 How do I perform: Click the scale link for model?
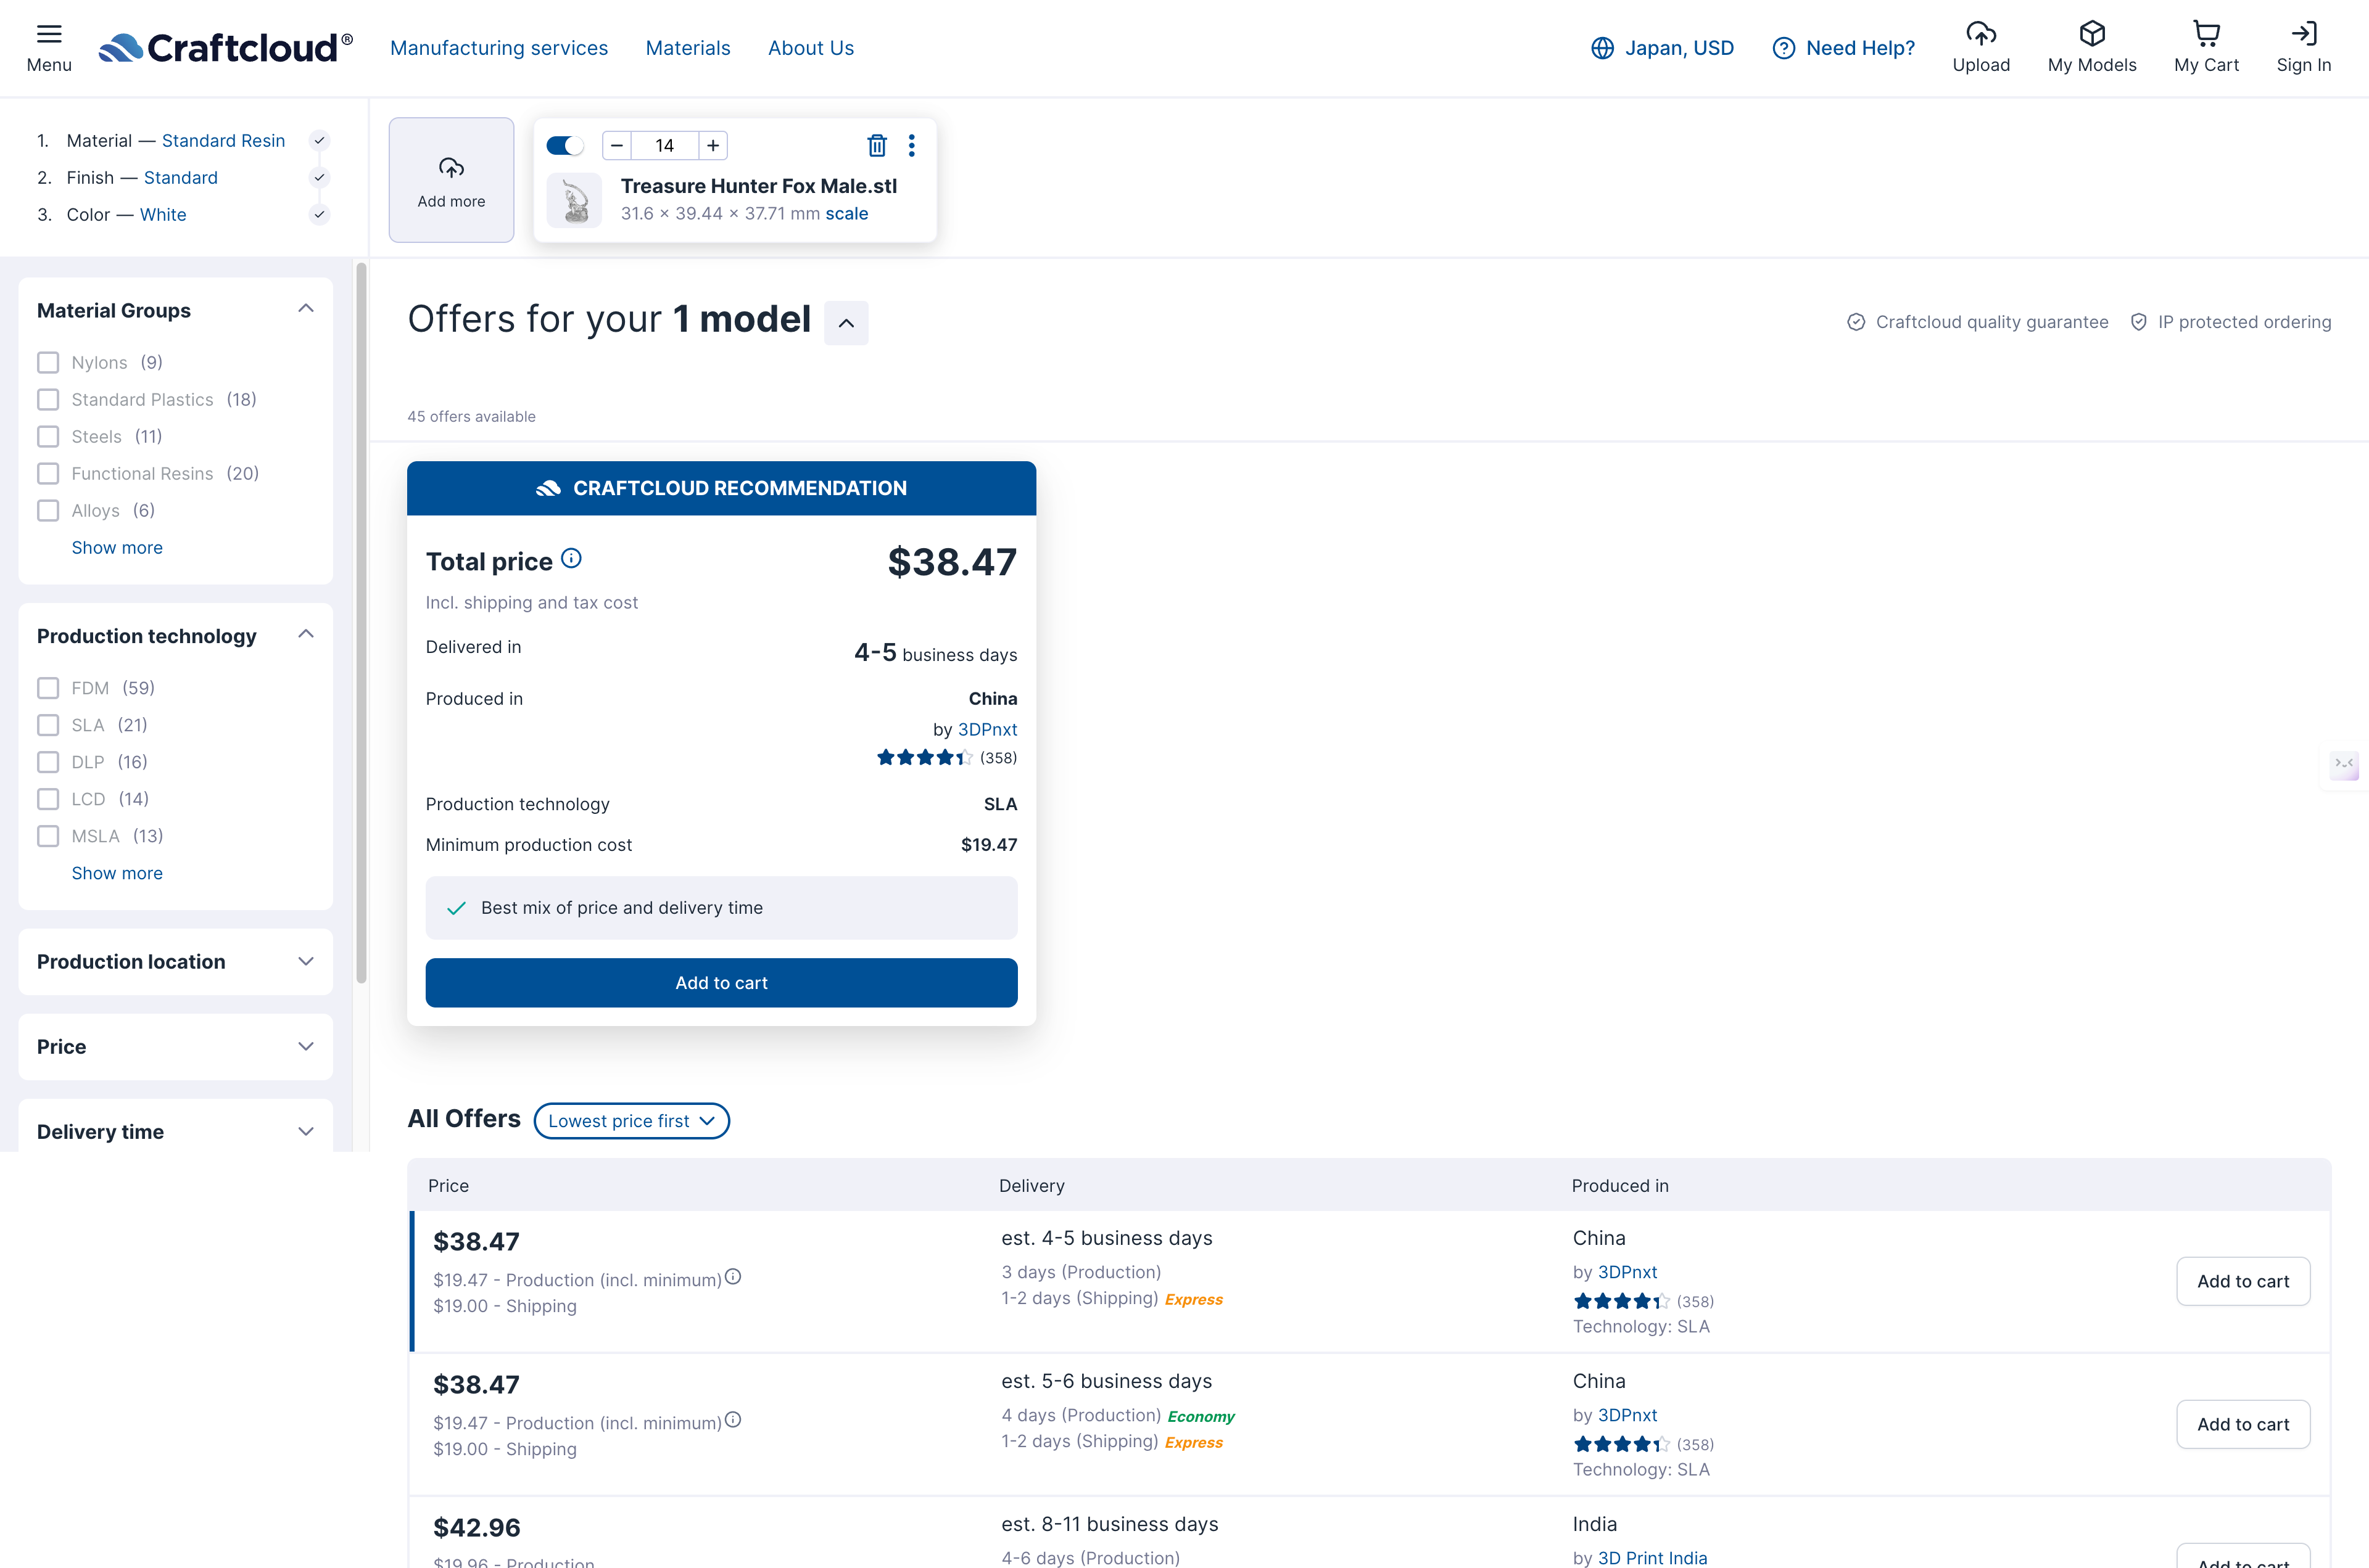tap(846, 214)
